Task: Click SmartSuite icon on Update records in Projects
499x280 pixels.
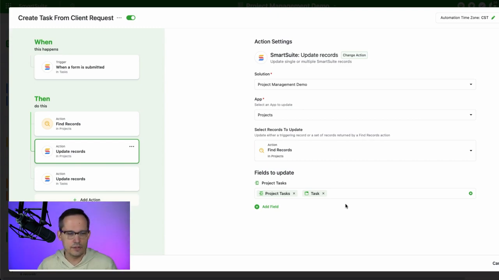Action: coord(47,151)
